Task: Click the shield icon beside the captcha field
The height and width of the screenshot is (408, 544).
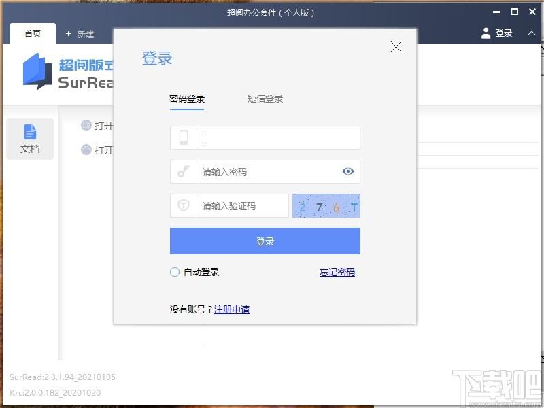Action: click(x=184, y=205)
